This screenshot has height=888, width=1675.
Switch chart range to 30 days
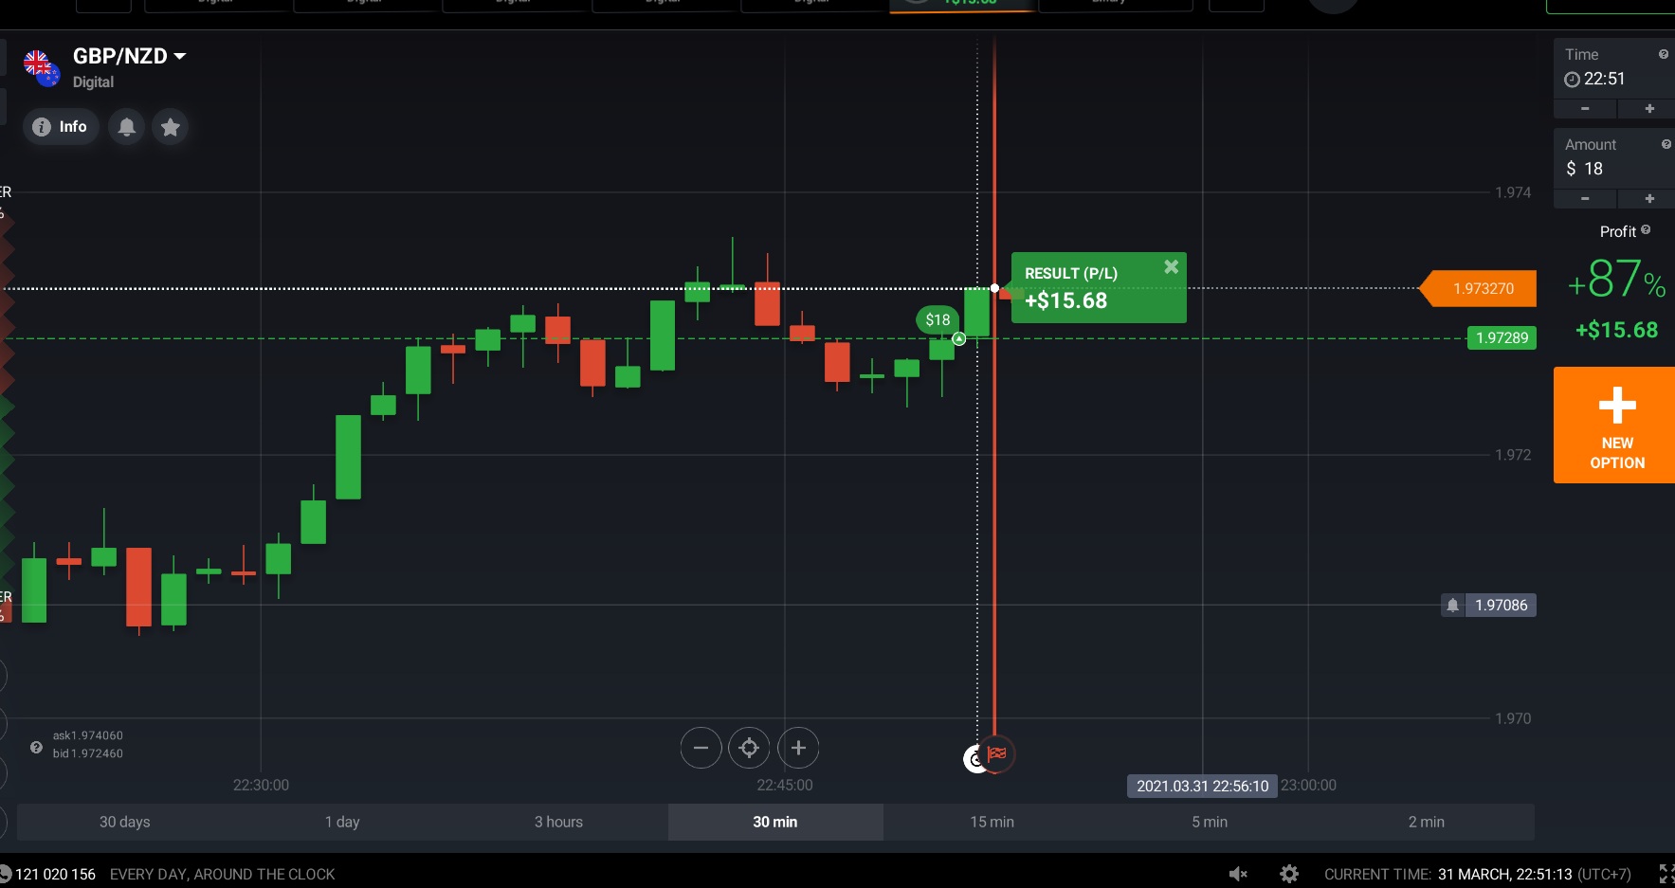(x=125, y=822)
